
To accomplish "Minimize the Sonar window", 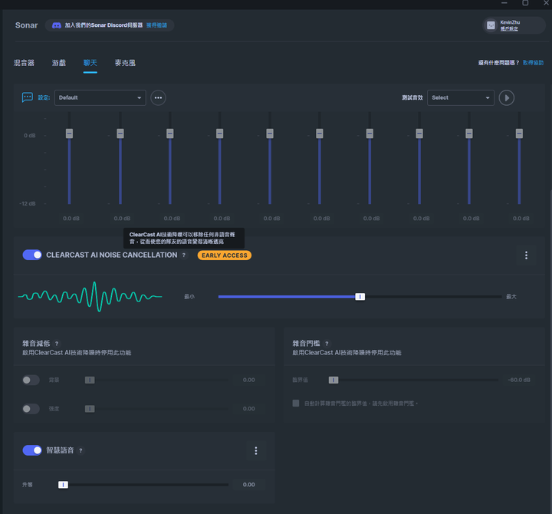I will pyautogui.click(x=504, y=3).
